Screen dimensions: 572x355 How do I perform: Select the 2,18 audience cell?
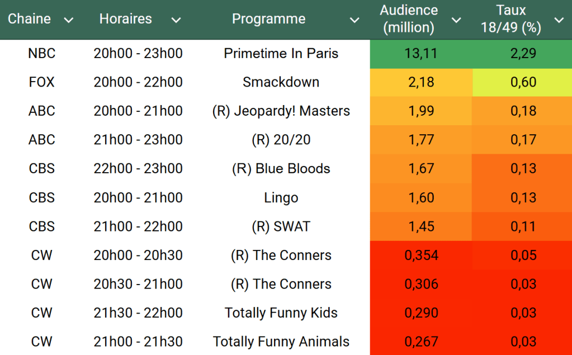click(x=421, y=82)
